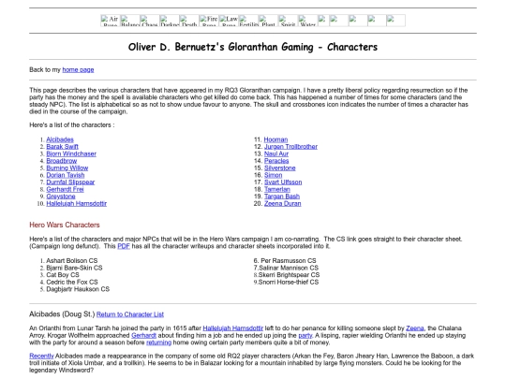Click the 'Hero Wars Characters' heading
The image size is (506, 379).
click(x=65, y=225)
